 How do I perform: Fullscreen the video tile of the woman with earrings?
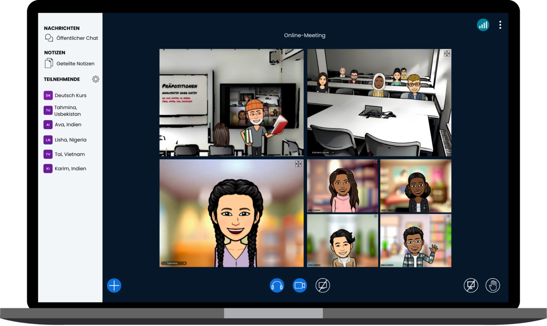pyautogui.click(x=449, y=162)
